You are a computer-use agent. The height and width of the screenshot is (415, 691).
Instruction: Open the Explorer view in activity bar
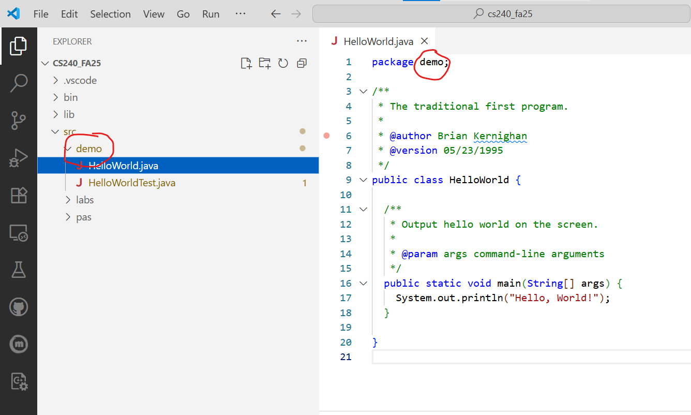18,46
